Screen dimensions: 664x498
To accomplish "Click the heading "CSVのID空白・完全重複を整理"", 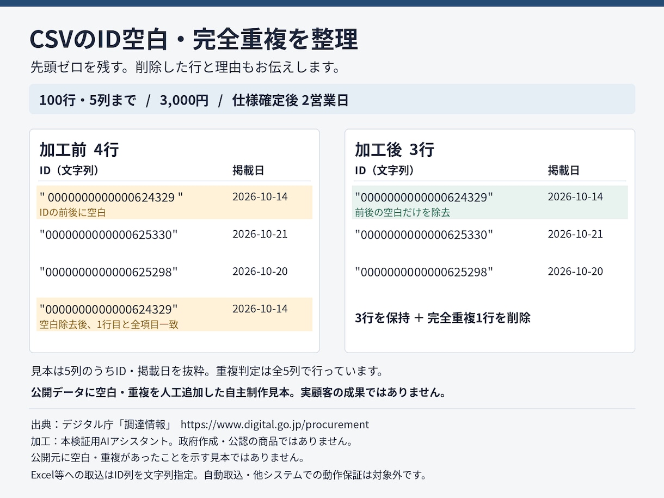I will tap(194, 40).
